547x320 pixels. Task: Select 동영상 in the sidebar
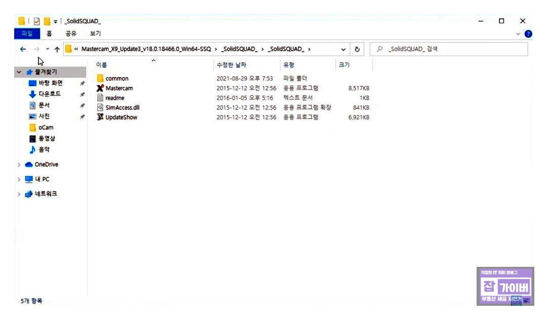(47, 138)
